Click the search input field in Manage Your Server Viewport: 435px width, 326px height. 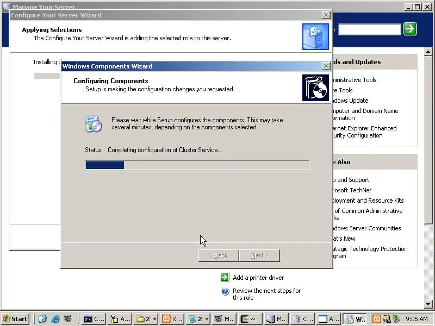point(370,29)
